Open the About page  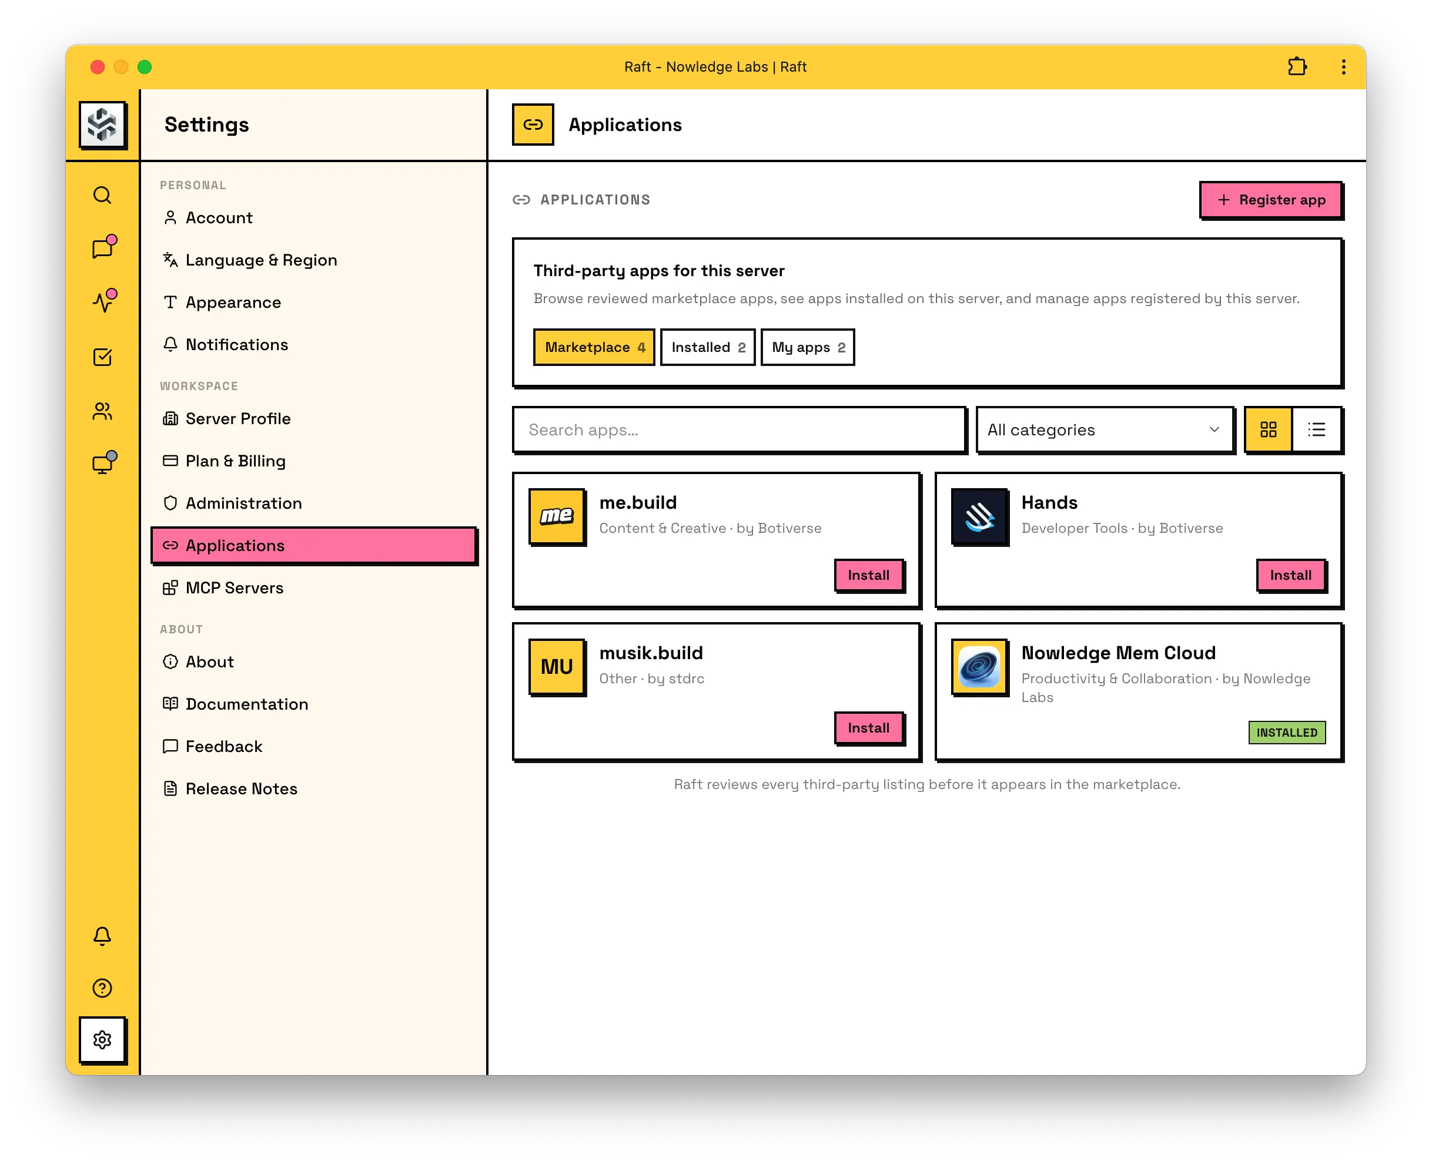(313, 661)
